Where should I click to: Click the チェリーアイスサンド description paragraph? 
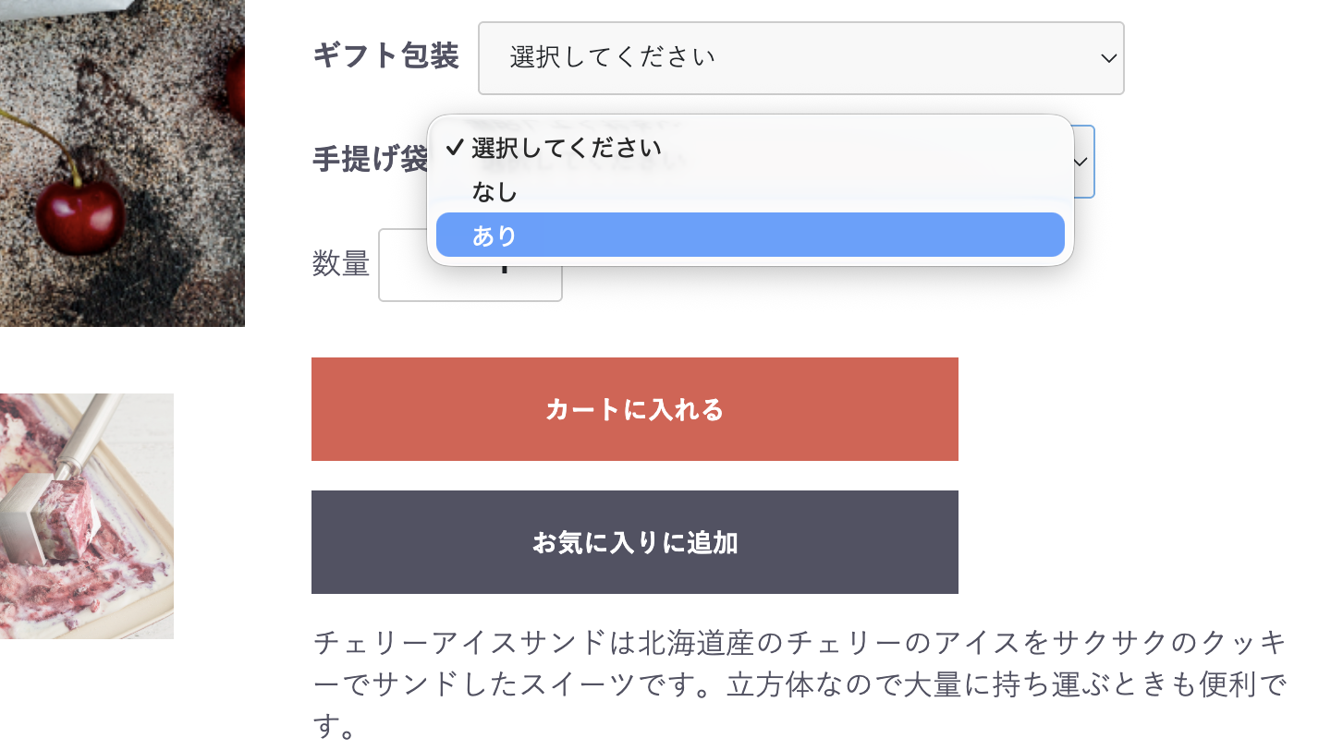click(800, 684)
